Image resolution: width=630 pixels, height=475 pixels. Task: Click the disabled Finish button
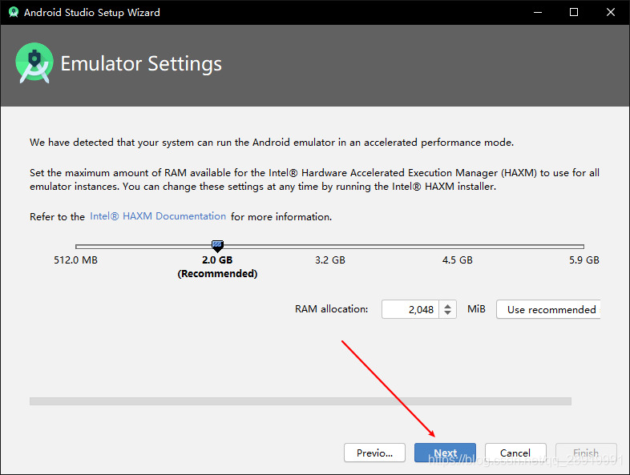586,453
